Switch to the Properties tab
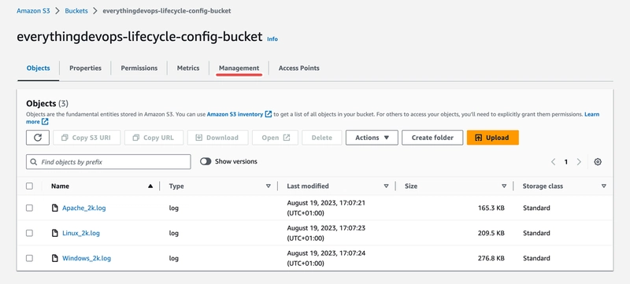 [x=85, y=68]
